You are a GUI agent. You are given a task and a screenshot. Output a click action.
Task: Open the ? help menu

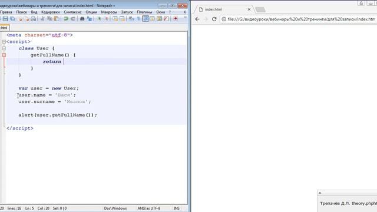(x=170, y=12)
